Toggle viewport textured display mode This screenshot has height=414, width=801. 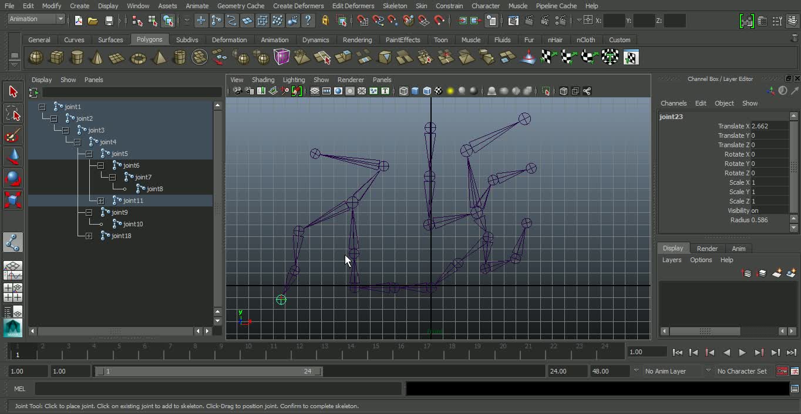point(439,91)
